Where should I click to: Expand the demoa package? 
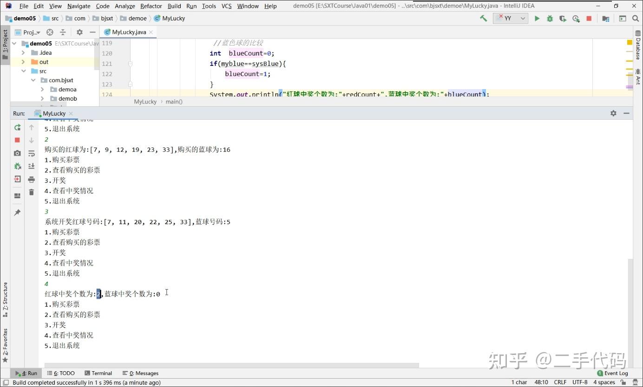click(42, 90)
